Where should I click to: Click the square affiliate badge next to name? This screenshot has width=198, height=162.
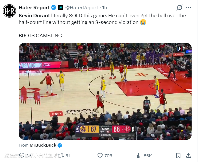pyautogui.click(x=60, y=7)
